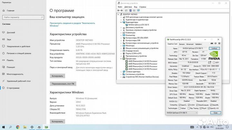This screenshot has height=130, width=232.
Task: Open the GPU-Z hamburger menu icon
Action: pyautogui.click(x=219, y=43)
